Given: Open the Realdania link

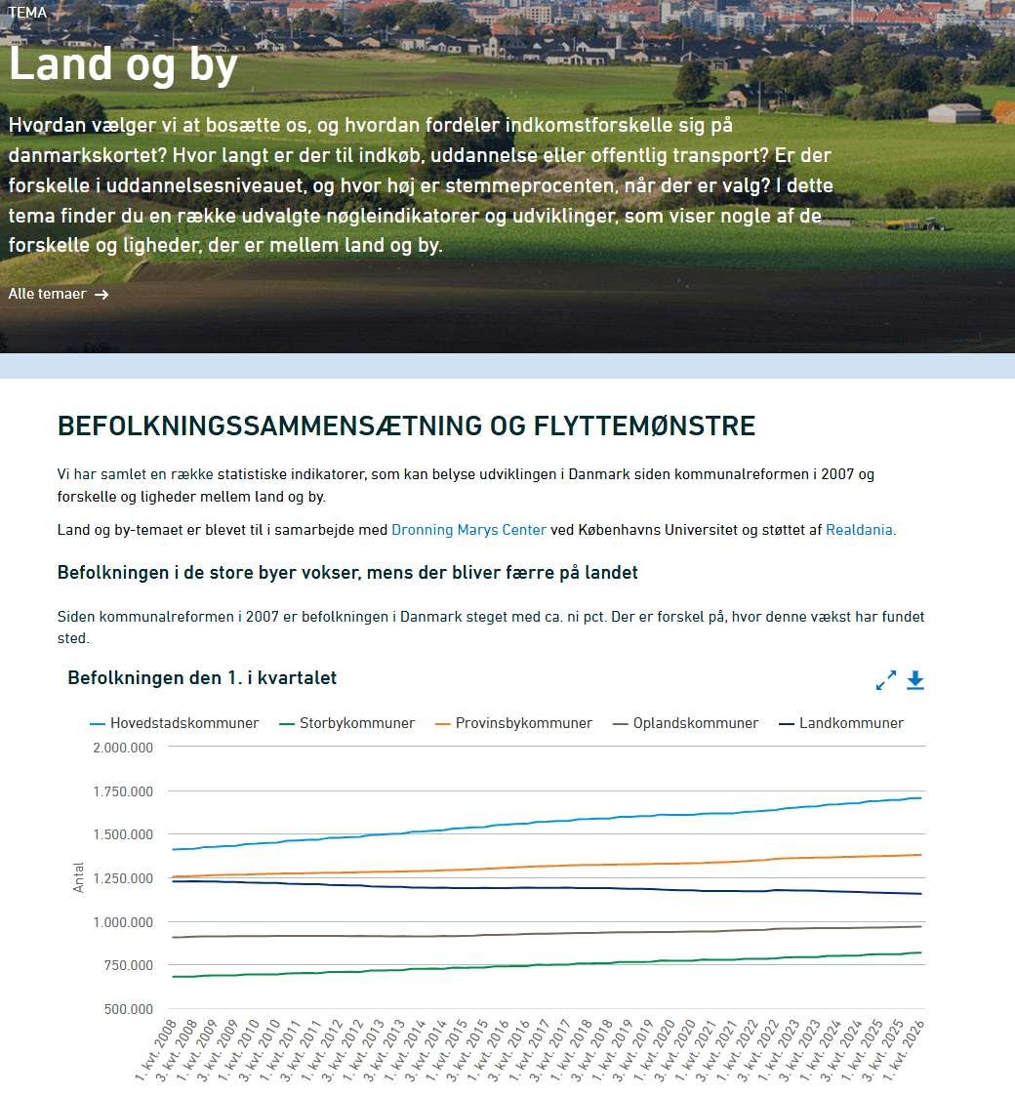Looking at the screenshot, I should point(860,530).
